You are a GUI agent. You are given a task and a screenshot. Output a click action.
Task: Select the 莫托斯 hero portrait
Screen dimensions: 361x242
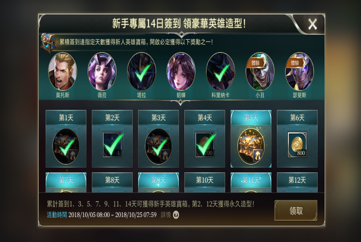[x=63, y=71]
